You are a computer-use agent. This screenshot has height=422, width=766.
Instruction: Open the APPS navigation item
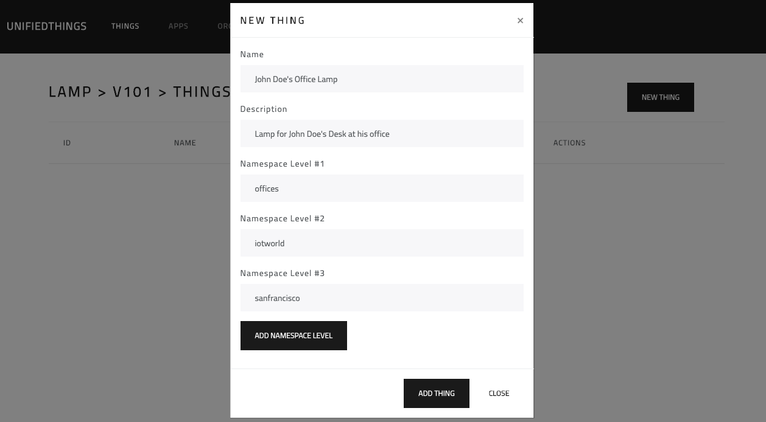click(x=178, y=26)
